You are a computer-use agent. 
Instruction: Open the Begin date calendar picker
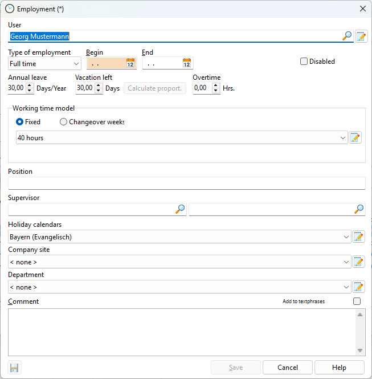(x=130, y=63)
